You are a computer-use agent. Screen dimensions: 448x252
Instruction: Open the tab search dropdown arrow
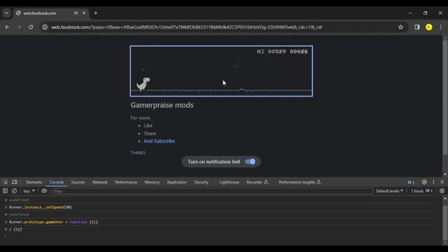coord(6,13)
